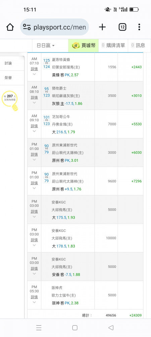
Task: Open 詳情 link for AM 08:10 game
Action: pos(34,98)
